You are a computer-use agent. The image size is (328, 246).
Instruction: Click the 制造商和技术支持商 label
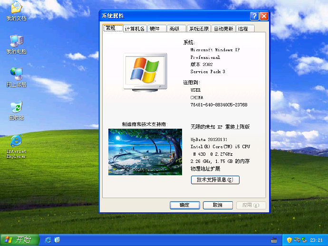click(x=145, y=124)
